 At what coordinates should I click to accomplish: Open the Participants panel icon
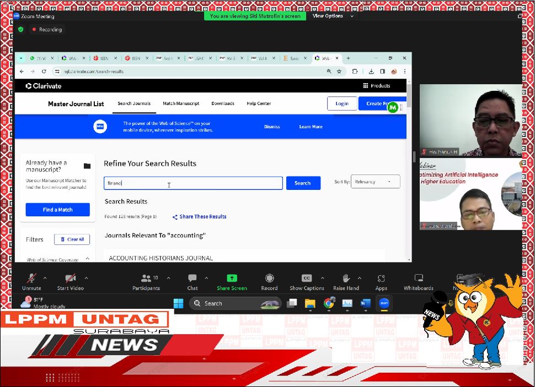(146, 279)
